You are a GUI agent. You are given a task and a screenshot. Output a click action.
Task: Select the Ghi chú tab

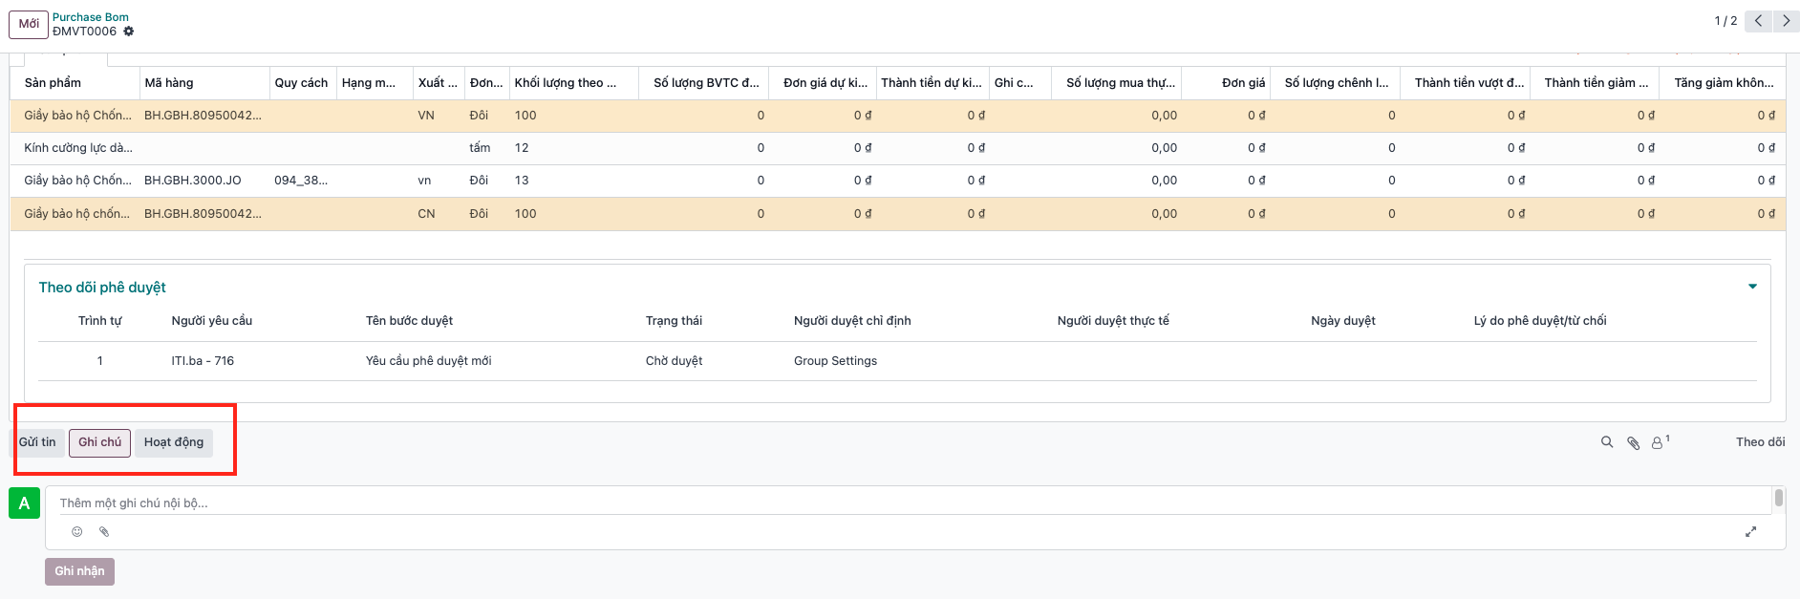(99, 442)
